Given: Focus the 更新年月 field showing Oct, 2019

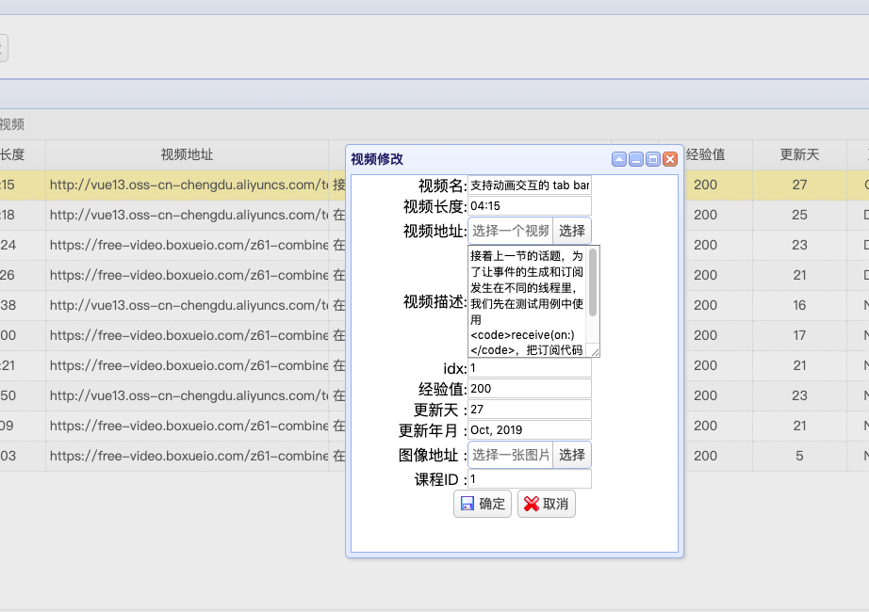Looking at the screenshot, I should pyautogui.click(x=530, y=429).
